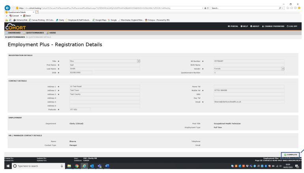
Task: Click the browser forward arrow button
Action: [x=13, y=8]
